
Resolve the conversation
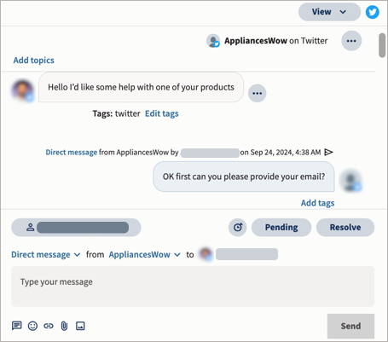[345, 228]
